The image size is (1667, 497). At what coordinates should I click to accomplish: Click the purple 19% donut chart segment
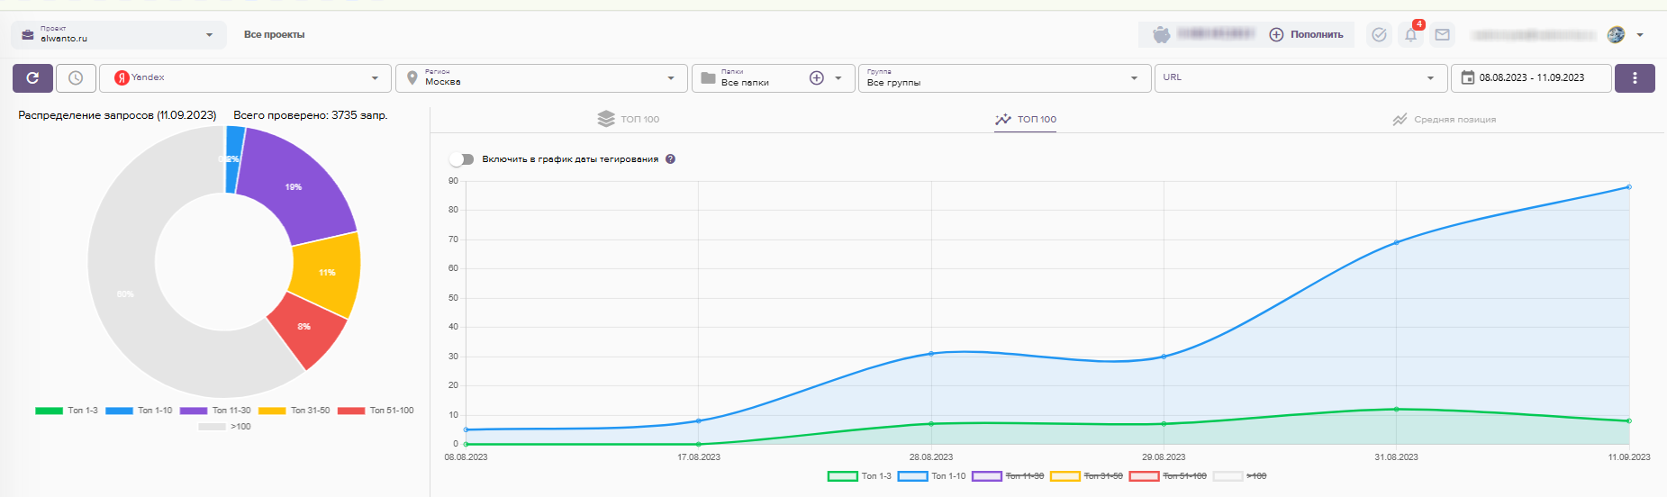click(x=293, y=186)
